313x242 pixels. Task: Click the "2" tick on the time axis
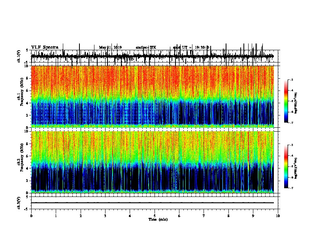(x=81, y=216)
